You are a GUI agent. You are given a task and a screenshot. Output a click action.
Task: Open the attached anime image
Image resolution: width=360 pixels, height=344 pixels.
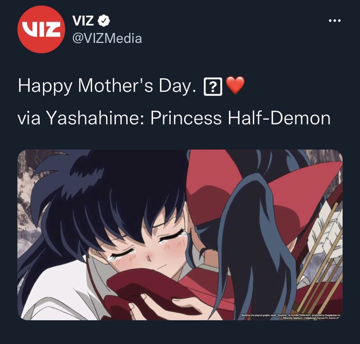coord(180,235)
